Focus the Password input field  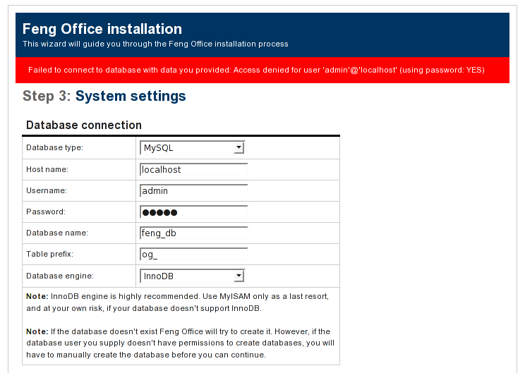[x=193, y=212]
